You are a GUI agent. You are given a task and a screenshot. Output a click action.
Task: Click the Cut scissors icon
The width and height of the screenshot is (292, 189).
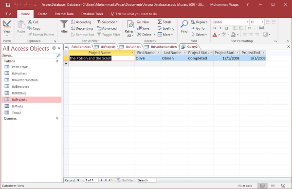coord(30,22)
